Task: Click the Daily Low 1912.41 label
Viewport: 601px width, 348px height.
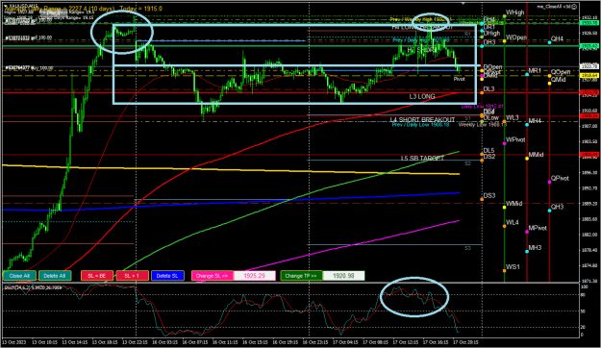Action: [x=482, y=107]
